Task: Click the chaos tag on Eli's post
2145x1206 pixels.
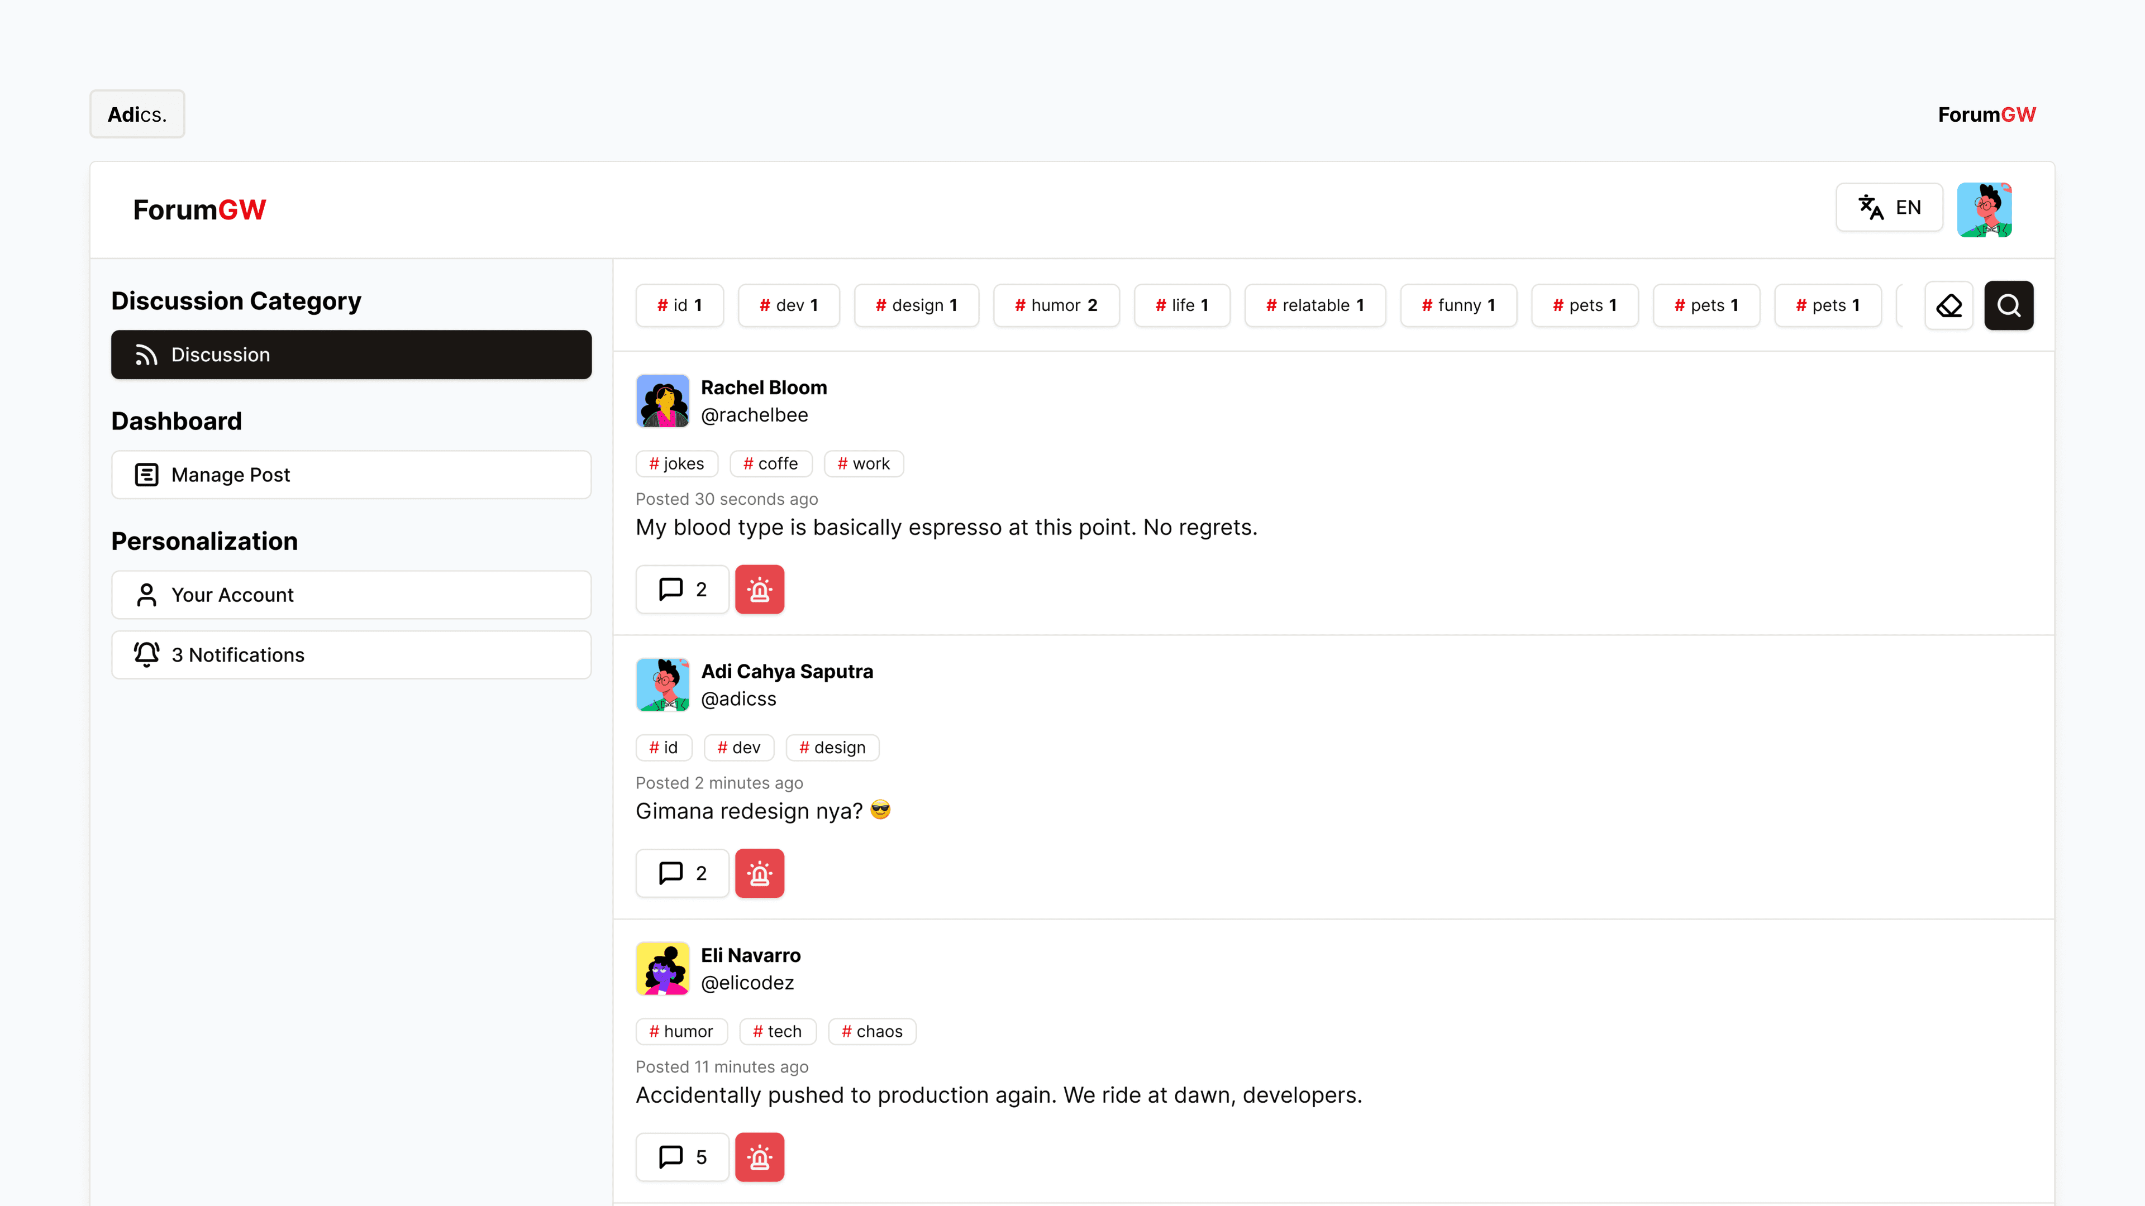Action: (872, 1031)
